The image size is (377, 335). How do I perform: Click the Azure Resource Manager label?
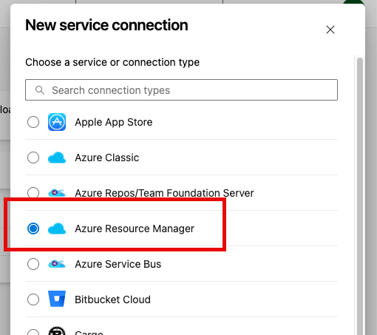pos(135,229)
